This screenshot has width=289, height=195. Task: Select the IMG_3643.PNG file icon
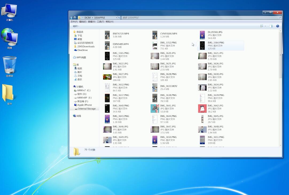[x=107, y=119]
